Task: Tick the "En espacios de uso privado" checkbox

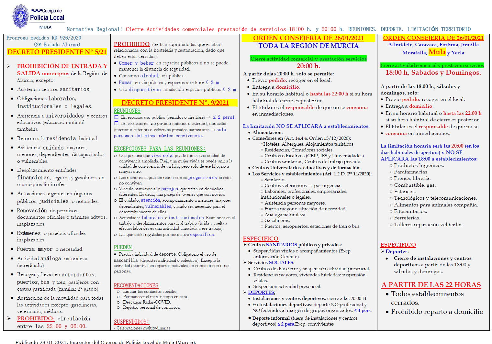Action: (x=116, y=123)
